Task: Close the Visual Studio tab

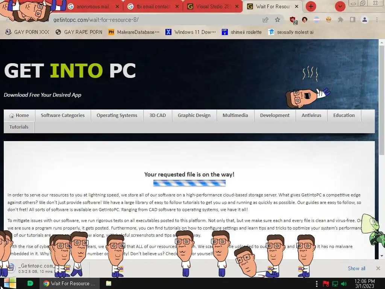Action: pos(237,7)
